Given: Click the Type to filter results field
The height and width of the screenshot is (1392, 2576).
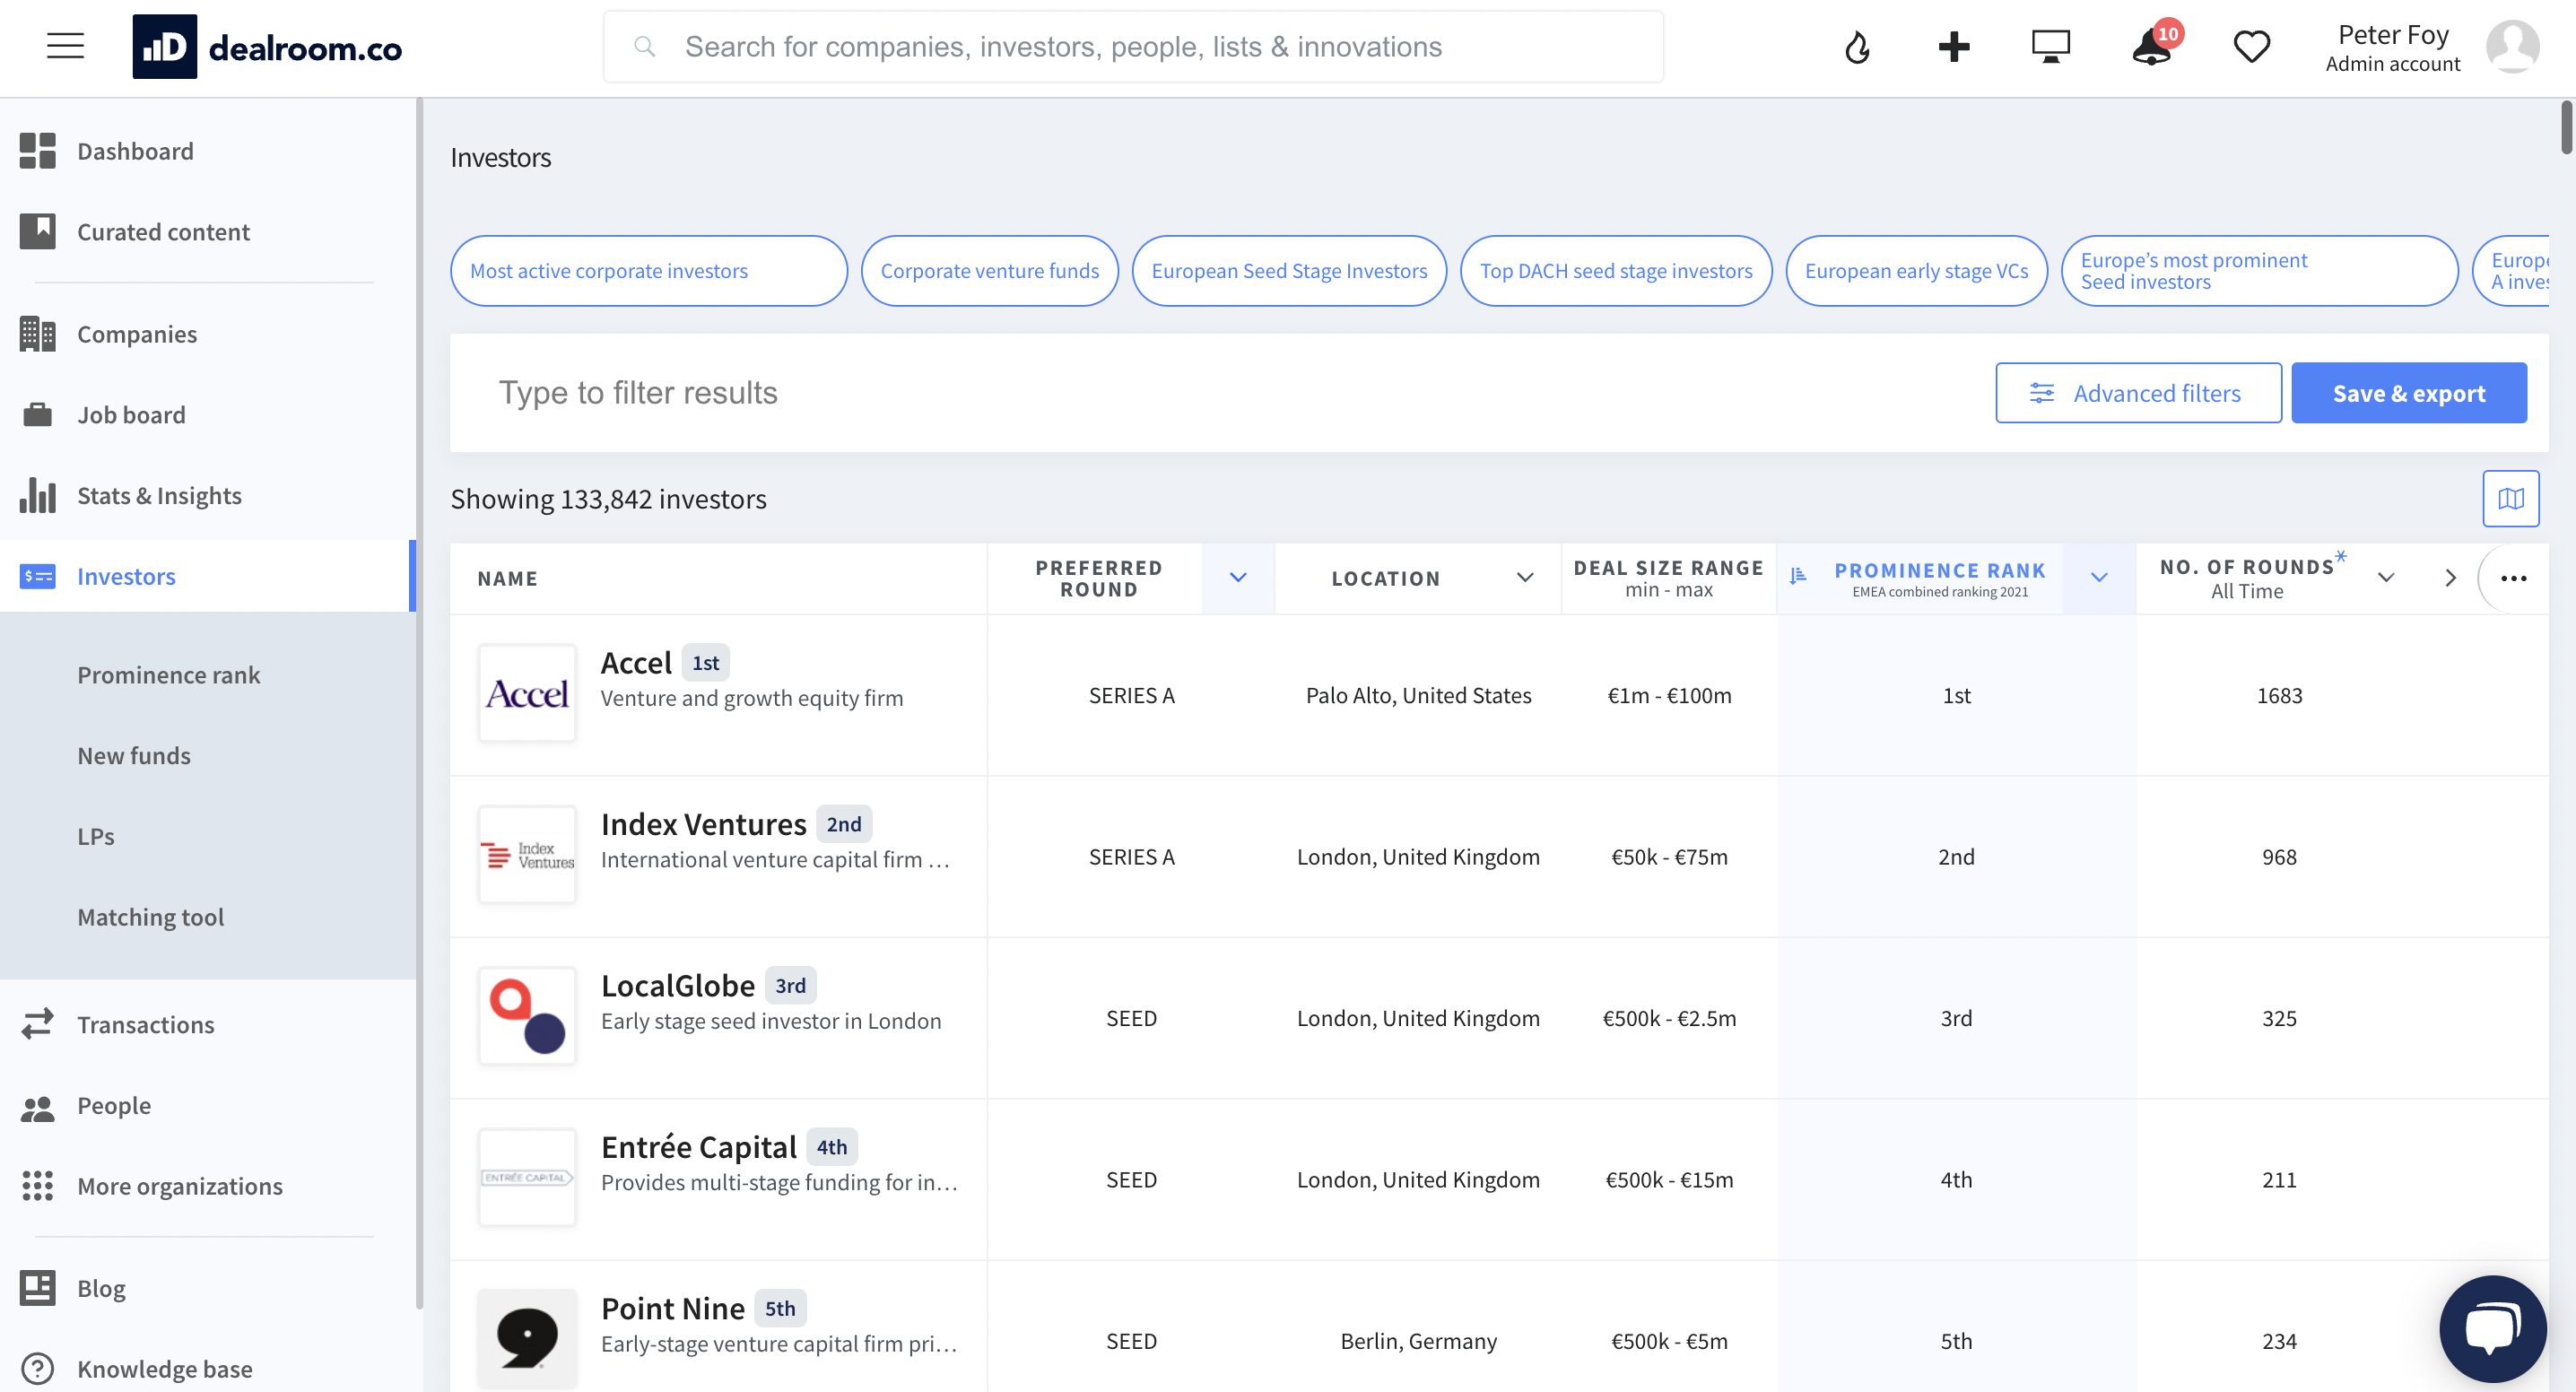Looking at the screenshot, I should click(639, 392).
